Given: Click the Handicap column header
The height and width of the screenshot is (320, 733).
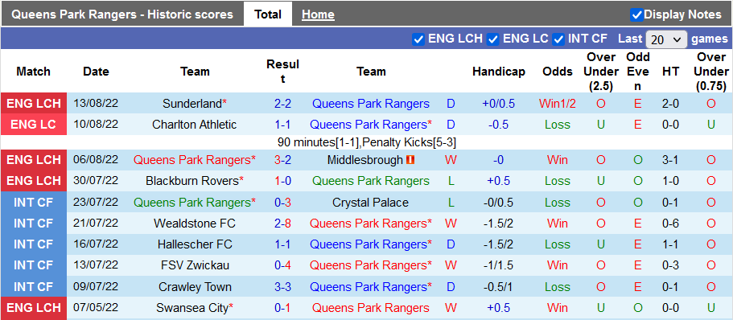Looking at the screenshot, I should tap(498, 72).
